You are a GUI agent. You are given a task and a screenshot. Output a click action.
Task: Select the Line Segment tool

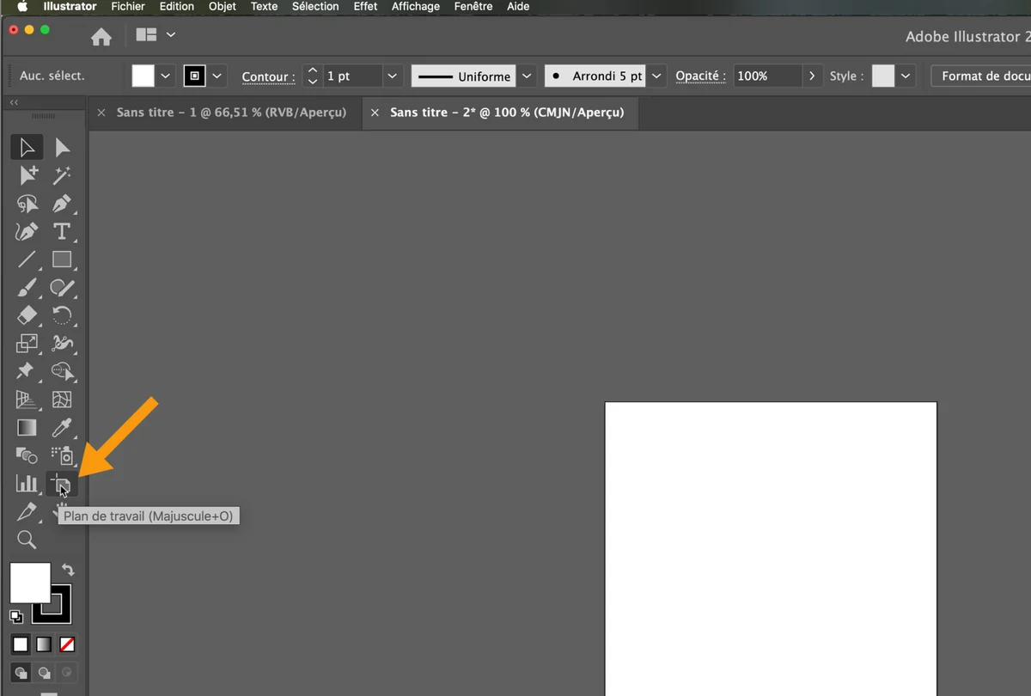(x=27, y=259)
